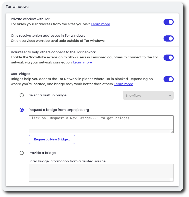Turn off Snowflake volunteer toggle
This screenshot has height=197, width=189.
pyautogui.click(x=168, y=58)
